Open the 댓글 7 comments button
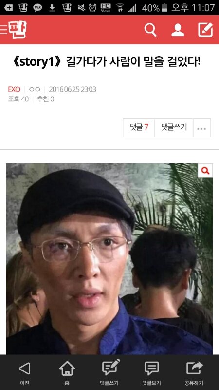This screenshot has width=219, height=390. coord(139,128)
